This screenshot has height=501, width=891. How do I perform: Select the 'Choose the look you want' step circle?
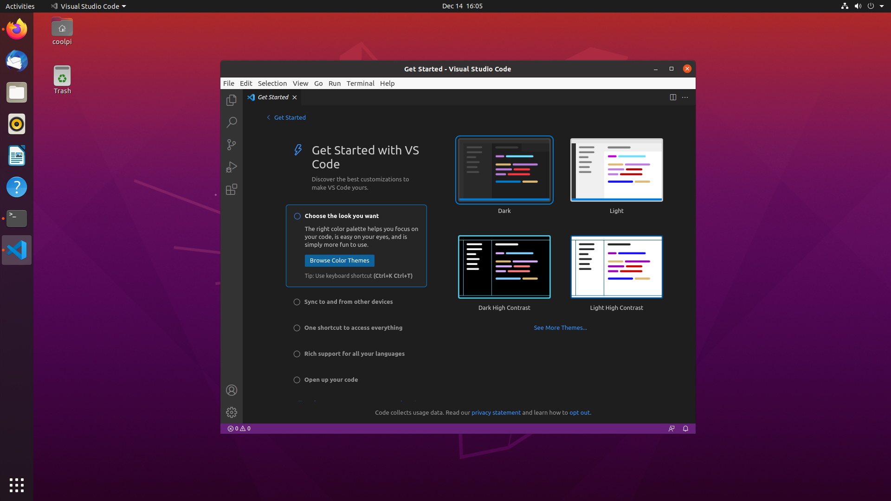(x=297, y=216)
